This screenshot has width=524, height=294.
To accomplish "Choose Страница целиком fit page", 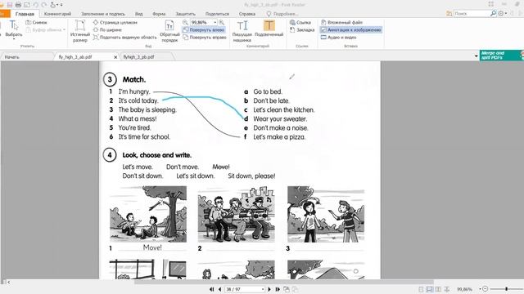I will pyautogui.click(x=115, y=22).
